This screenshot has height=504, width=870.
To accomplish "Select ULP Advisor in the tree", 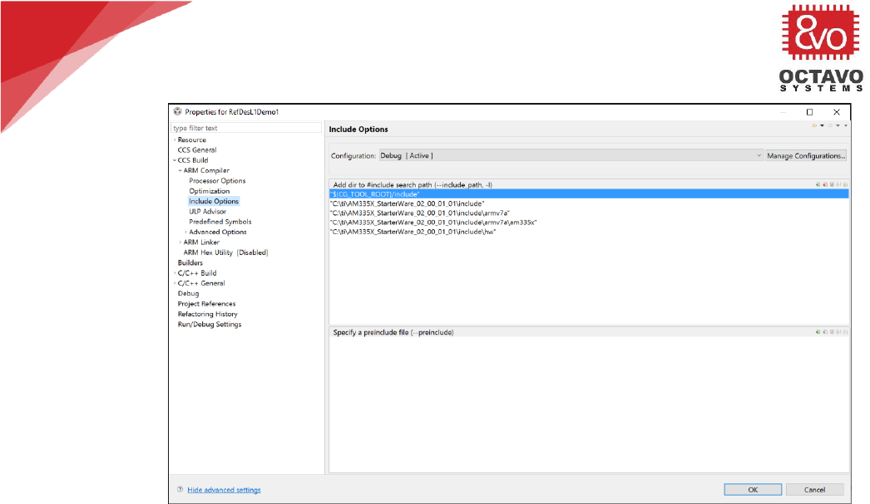I will 207,212.
